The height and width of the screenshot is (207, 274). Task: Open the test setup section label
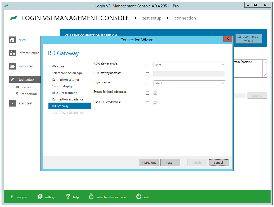(26, 79)
